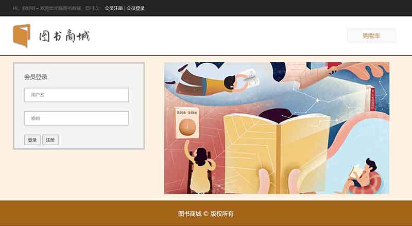Viewport: 412px width, 226px height.
Task: Focus the 密码 password field
Action: [x=76, y=118]
